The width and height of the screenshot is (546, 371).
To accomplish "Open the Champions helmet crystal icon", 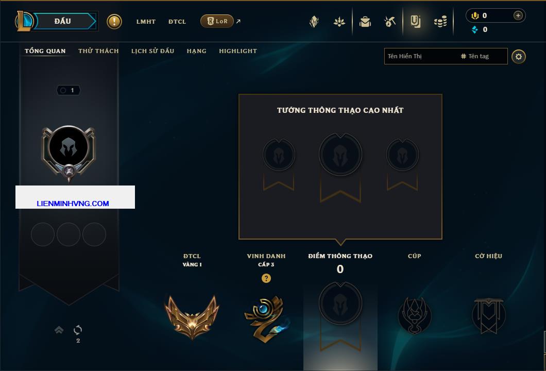I will [314, 22].
